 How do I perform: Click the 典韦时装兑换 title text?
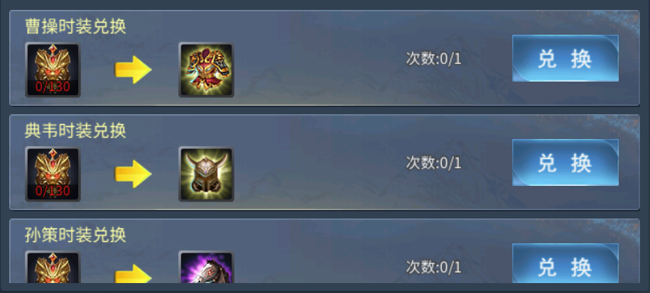[75, 131]
